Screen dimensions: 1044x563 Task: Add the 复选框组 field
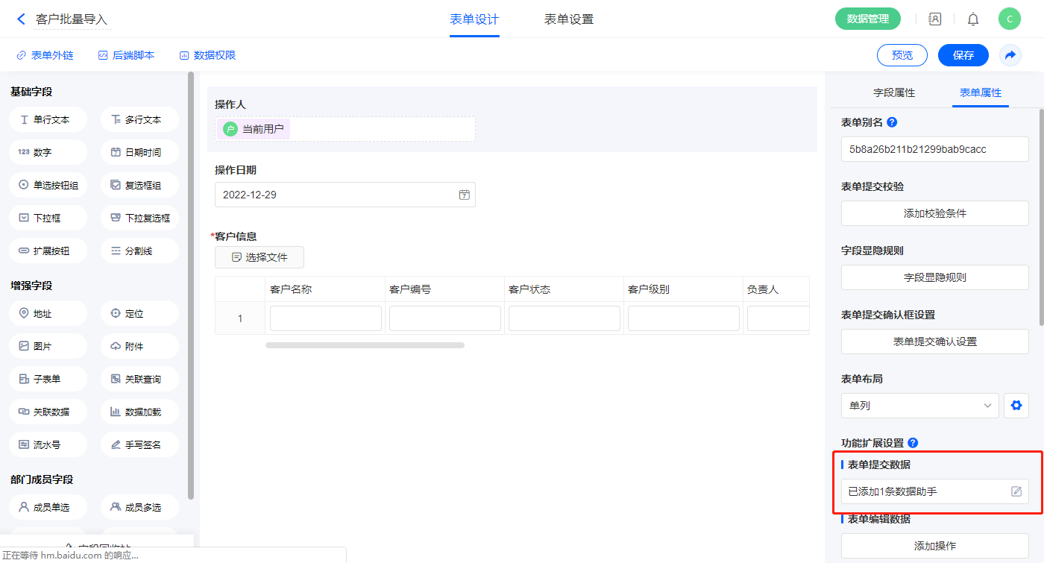[139, 185]
